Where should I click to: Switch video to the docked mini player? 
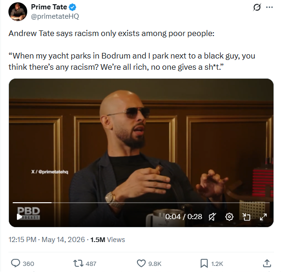(x=246, y=217)
